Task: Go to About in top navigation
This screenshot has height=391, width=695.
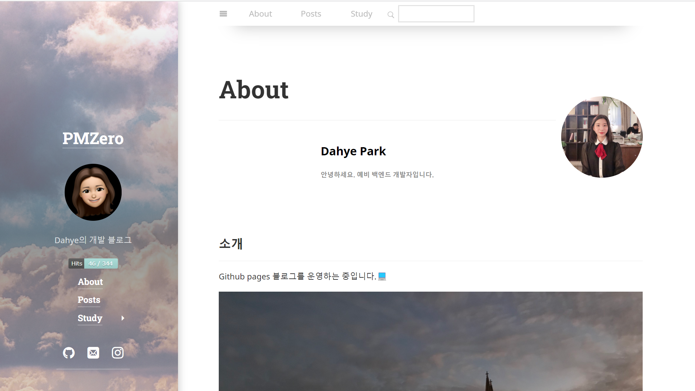Action: click(261, 14)
